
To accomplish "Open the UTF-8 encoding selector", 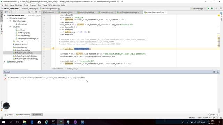I will point(212,118).
